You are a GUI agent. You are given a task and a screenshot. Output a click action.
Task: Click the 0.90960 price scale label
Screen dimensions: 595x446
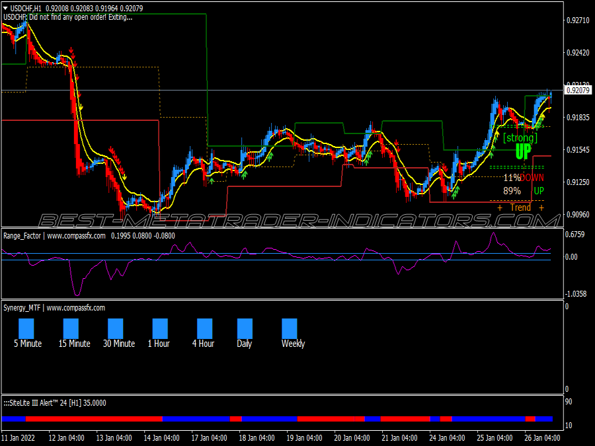coord(578,215)
